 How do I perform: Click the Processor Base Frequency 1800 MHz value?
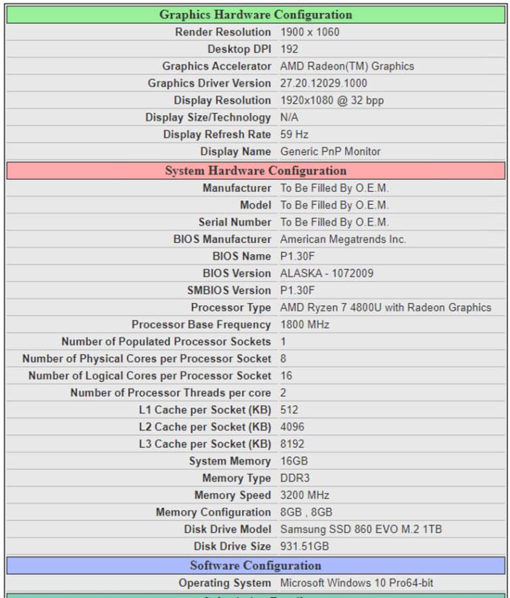click(305, 324)
